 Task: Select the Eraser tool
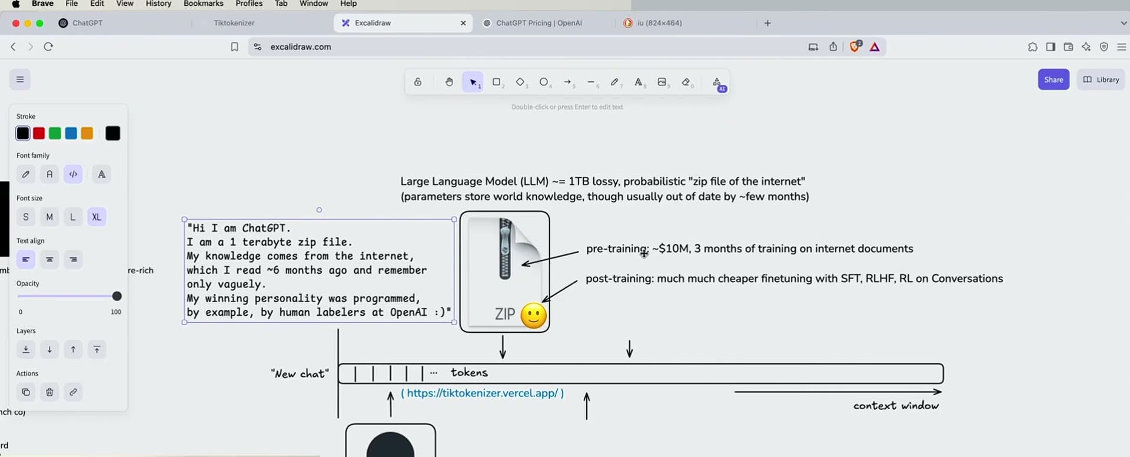click(x=686, y=82)
